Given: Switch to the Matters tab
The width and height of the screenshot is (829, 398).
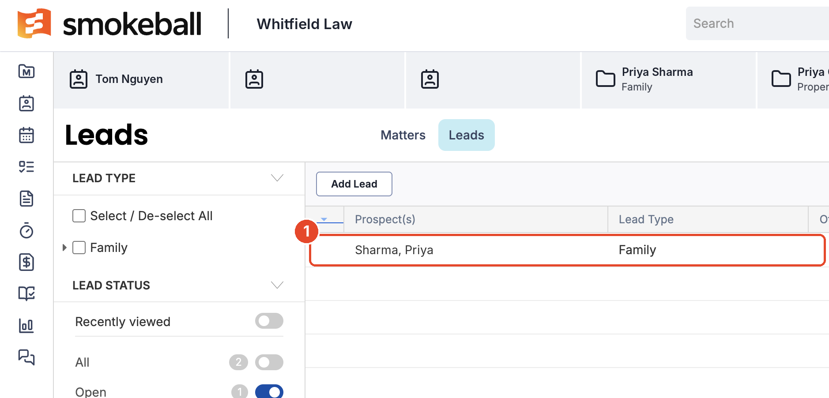Looking at the screenshot, I should coord(403,135).
